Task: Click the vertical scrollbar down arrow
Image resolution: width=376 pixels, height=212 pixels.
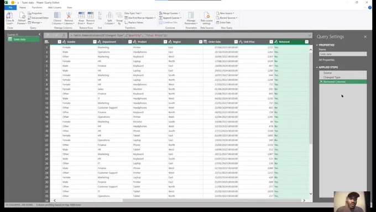Action: (311, 194)
